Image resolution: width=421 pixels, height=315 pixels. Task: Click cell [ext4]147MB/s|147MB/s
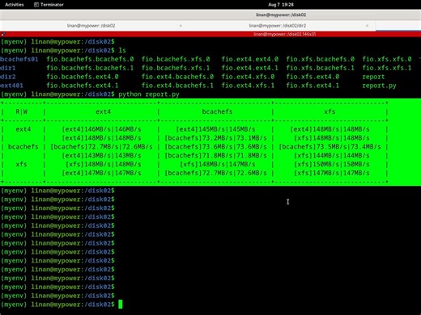pyautogui.click(x=101, y=173)
